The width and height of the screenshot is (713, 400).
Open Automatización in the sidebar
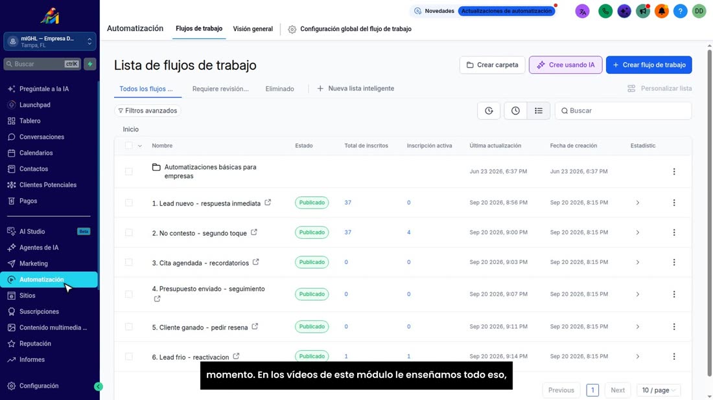click(49, 280)
